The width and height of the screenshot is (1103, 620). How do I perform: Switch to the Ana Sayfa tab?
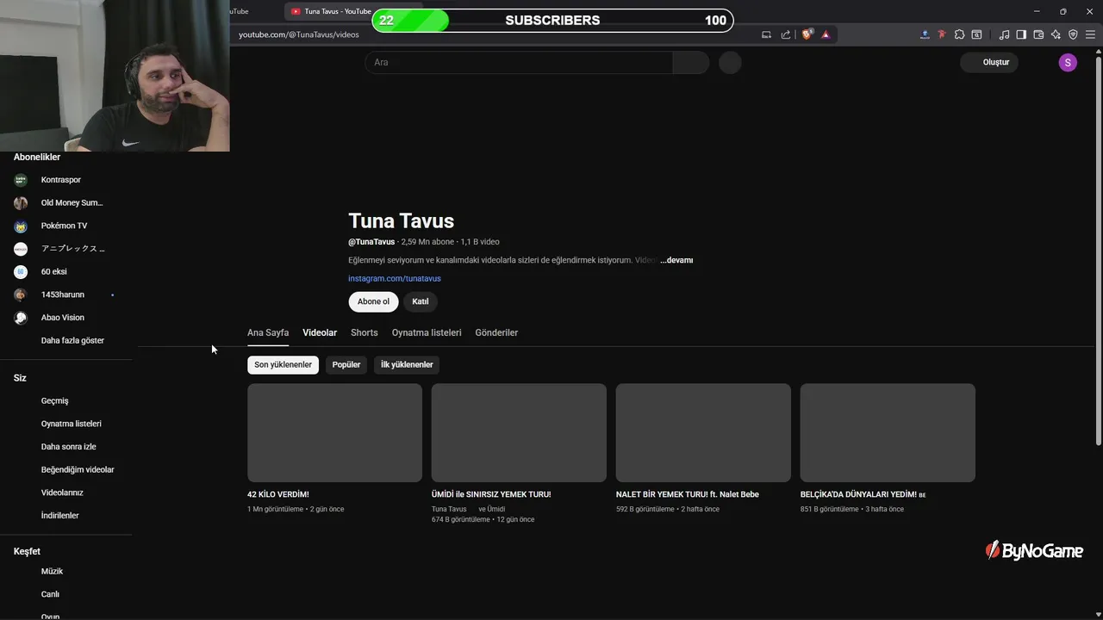click(268, 332)
